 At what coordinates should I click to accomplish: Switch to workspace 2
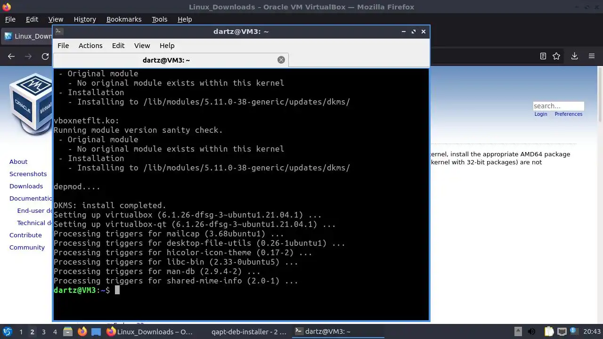(x=32, y=332)
